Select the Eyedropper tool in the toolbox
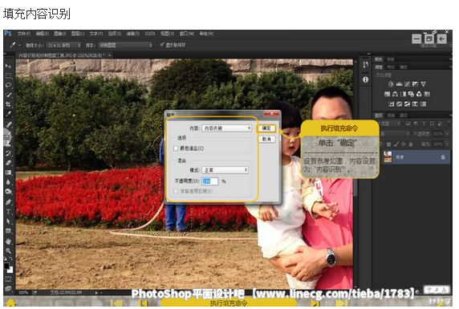 click(x=8, y=114)
